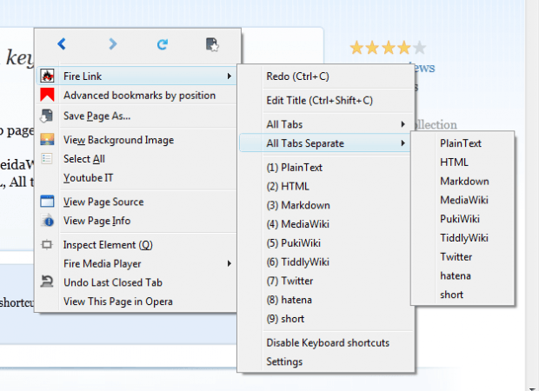Click the Reload page icon
Viewport: 539px width, 391px height.
tap(163, 44)
